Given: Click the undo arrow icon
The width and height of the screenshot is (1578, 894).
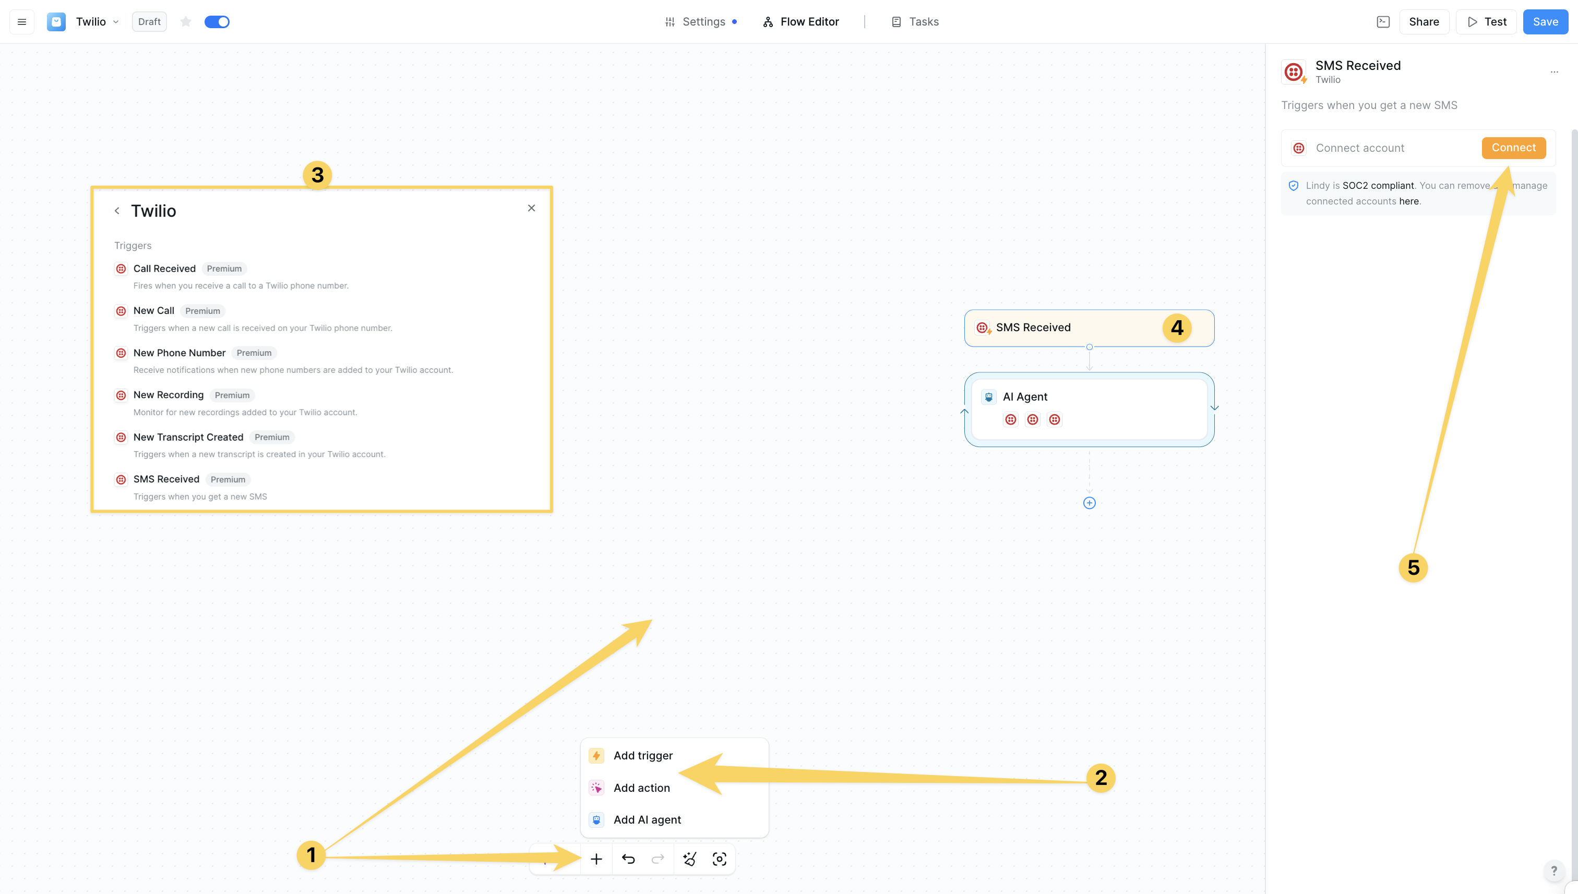Looking at the screenshot, I should pos(628,859).
